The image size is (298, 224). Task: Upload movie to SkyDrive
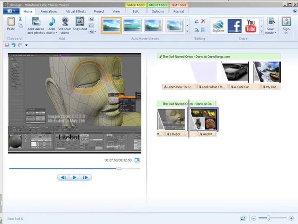pos(218,26)
